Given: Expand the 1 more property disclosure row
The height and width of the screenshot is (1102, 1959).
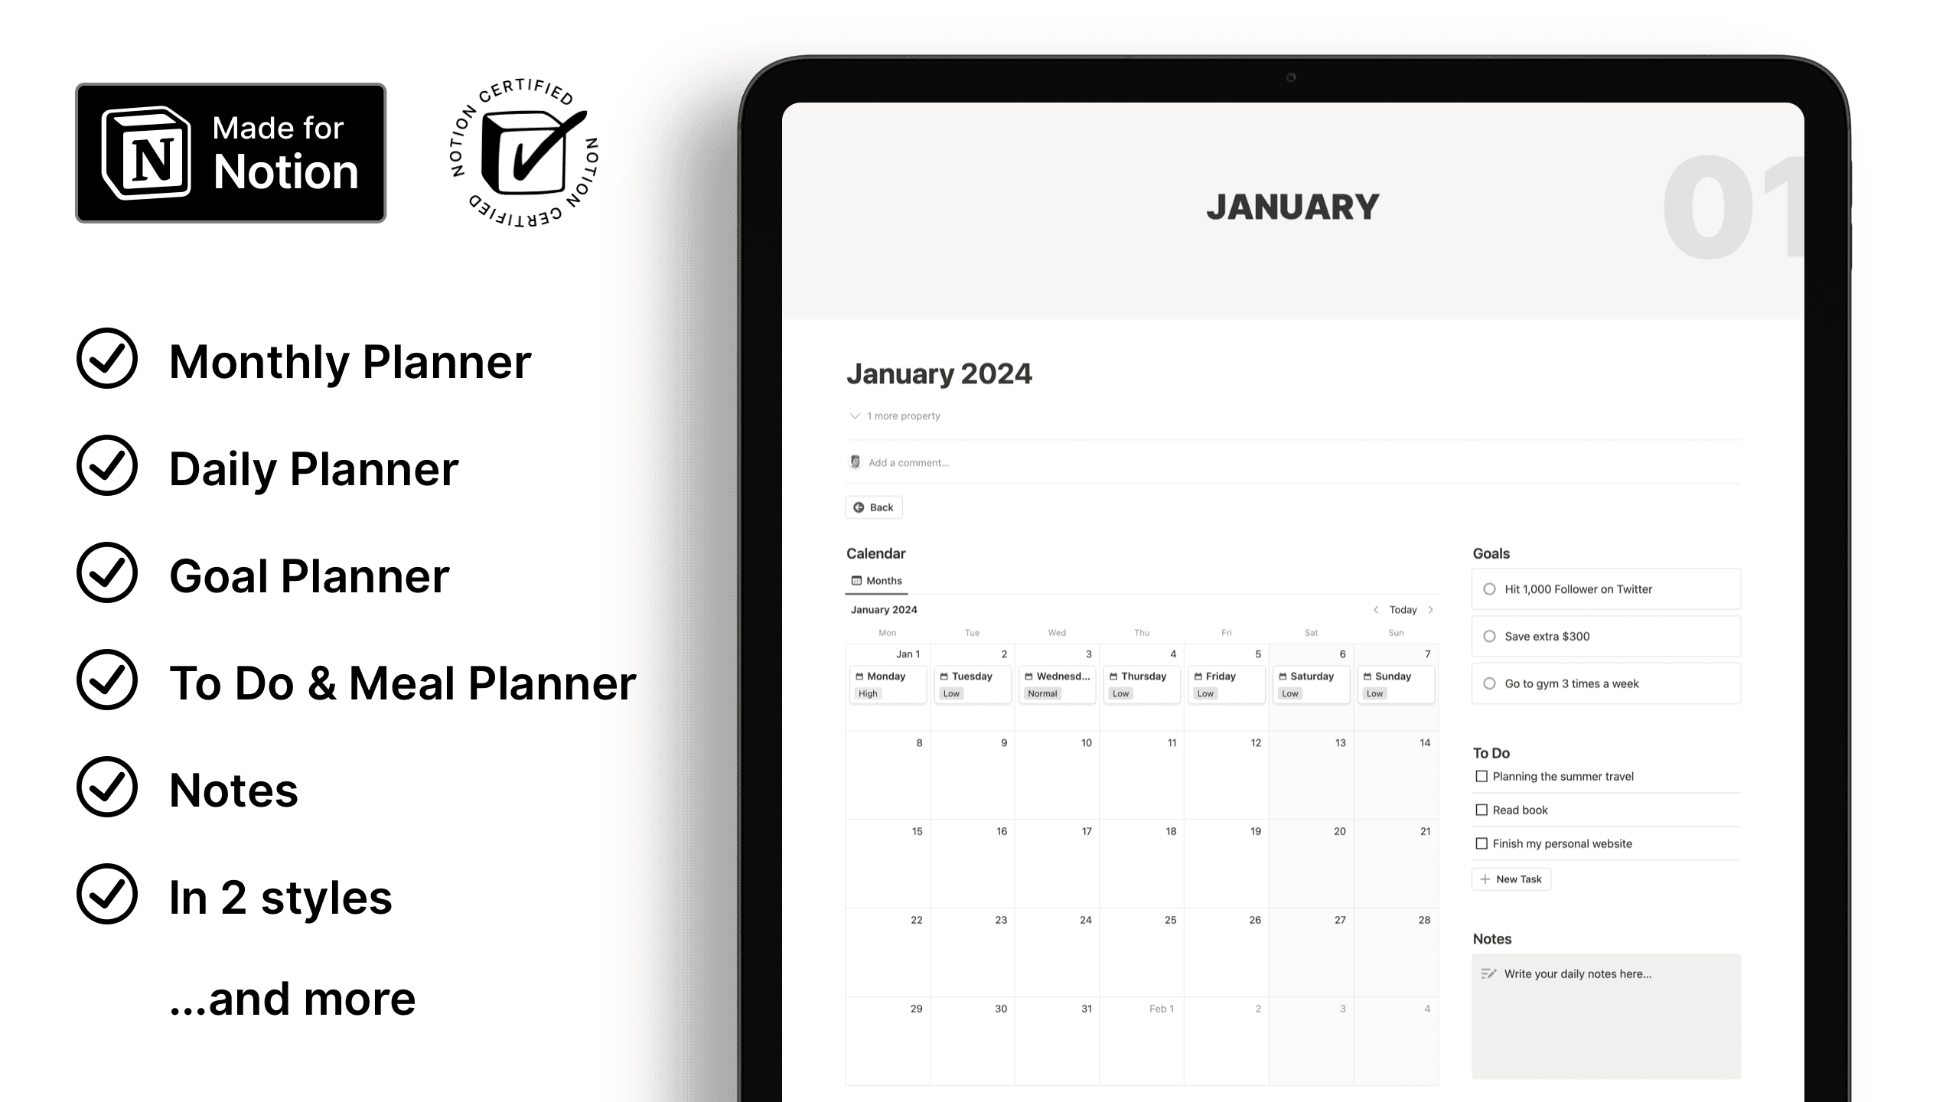Looking at the screenshot, I should click(895, 415).
